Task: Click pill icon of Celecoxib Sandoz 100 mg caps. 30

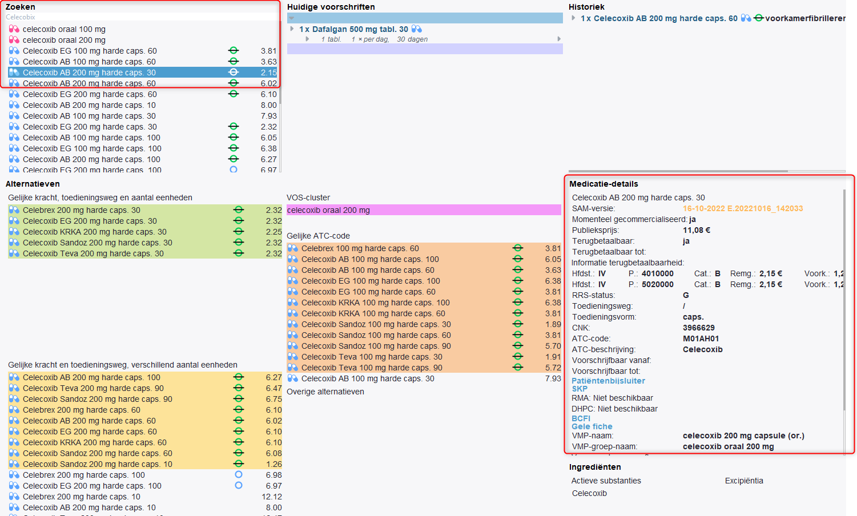Action: [x=293, y=324]
